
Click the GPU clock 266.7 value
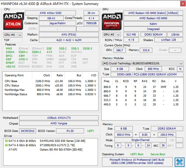[119, 50]
